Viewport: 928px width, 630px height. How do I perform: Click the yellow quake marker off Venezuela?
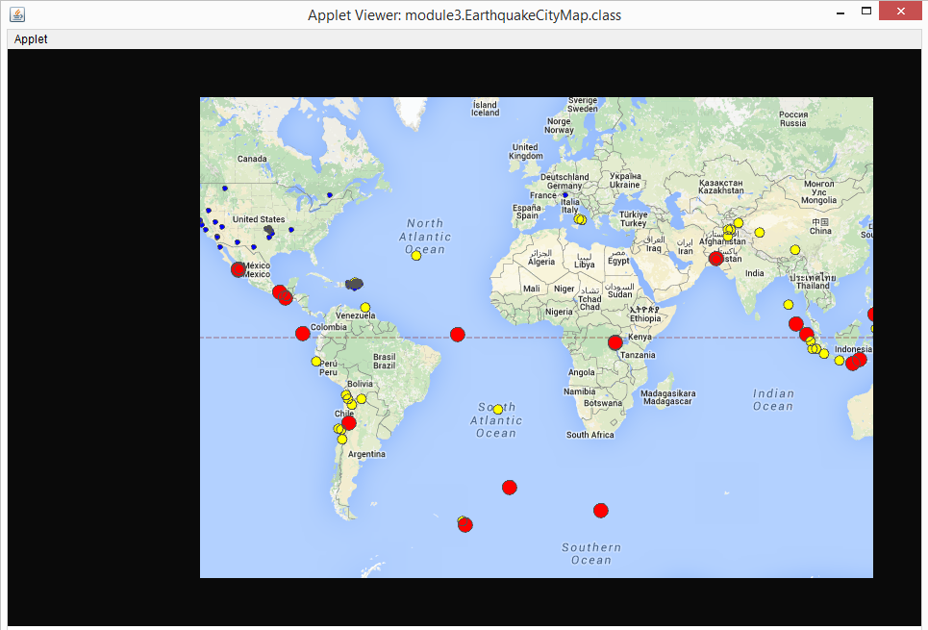coord(364,308)
